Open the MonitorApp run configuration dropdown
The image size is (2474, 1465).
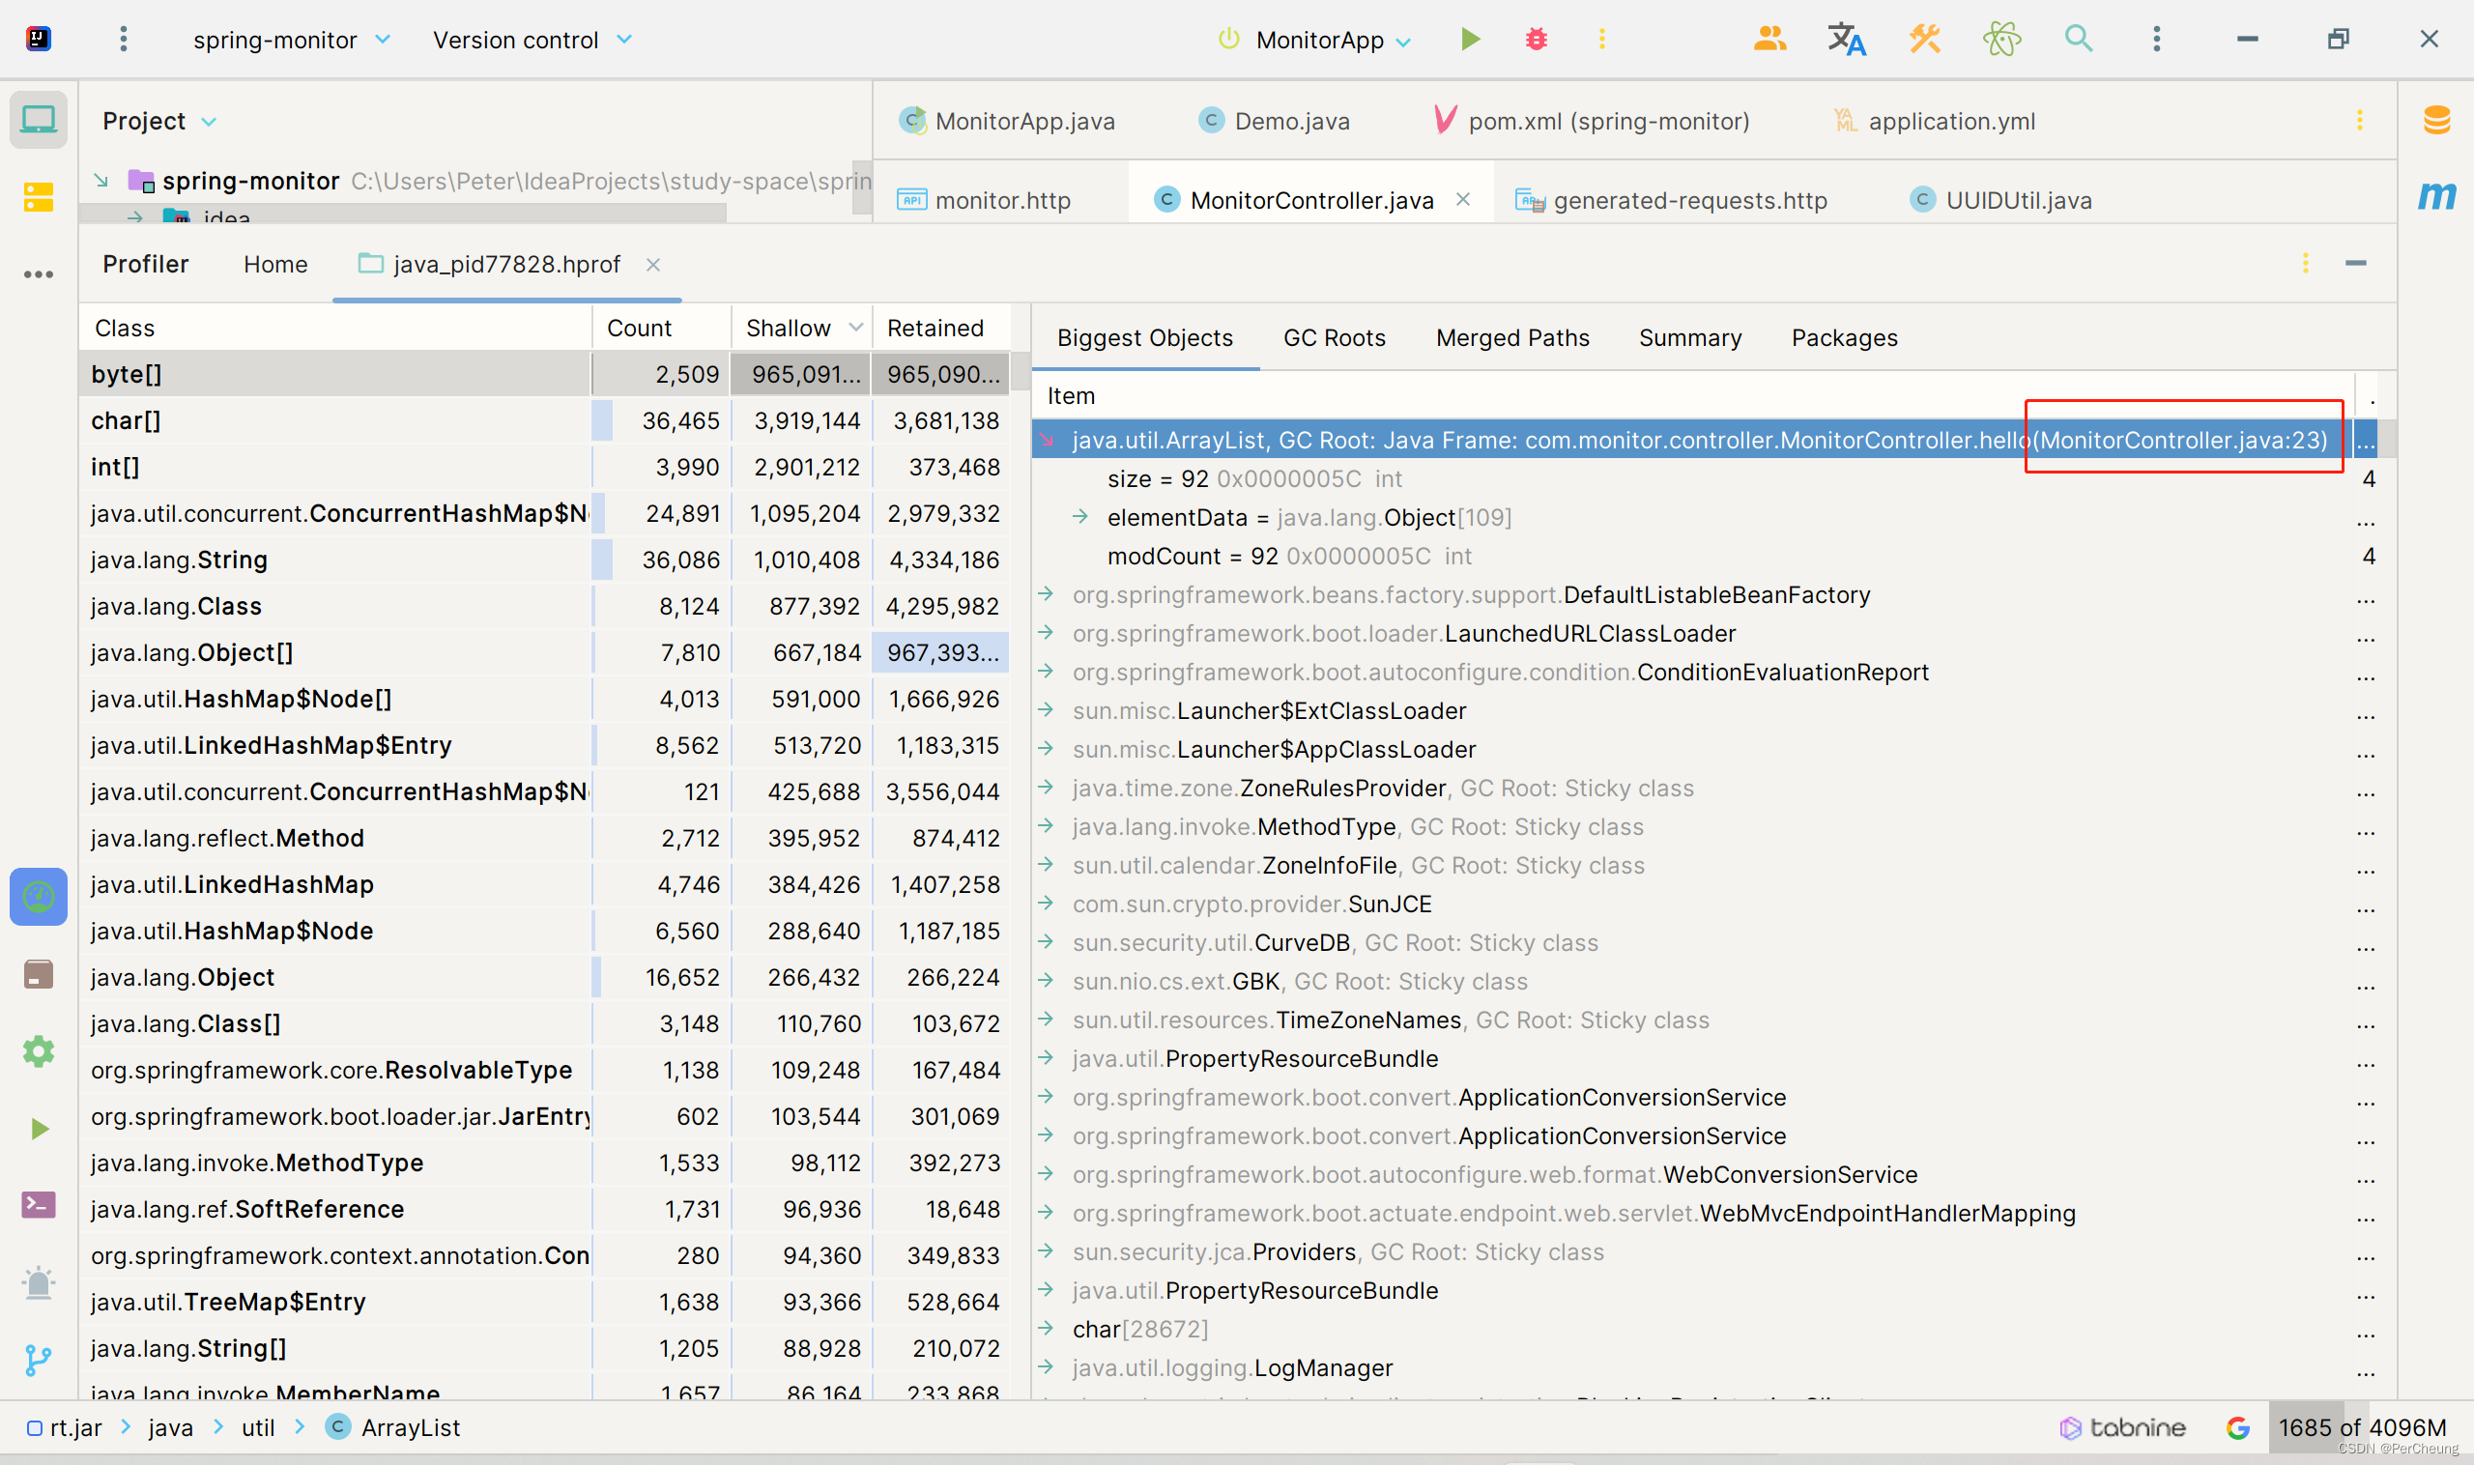tap(1319, 41)
